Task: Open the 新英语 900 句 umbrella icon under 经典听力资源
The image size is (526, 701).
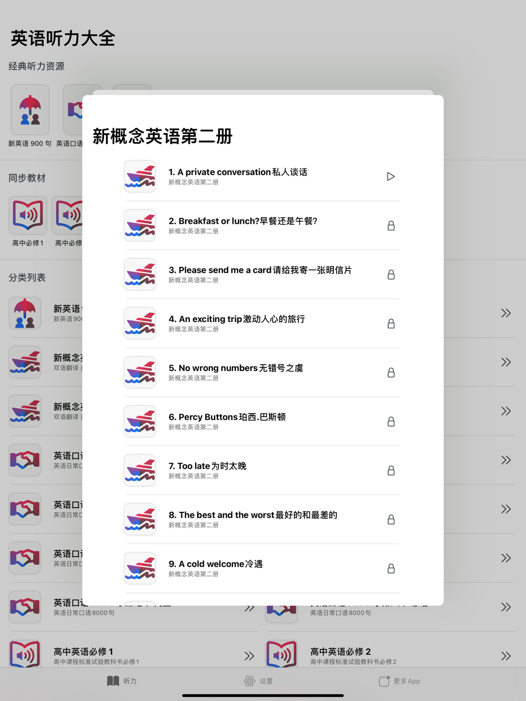Action: (x=30, y=110)
